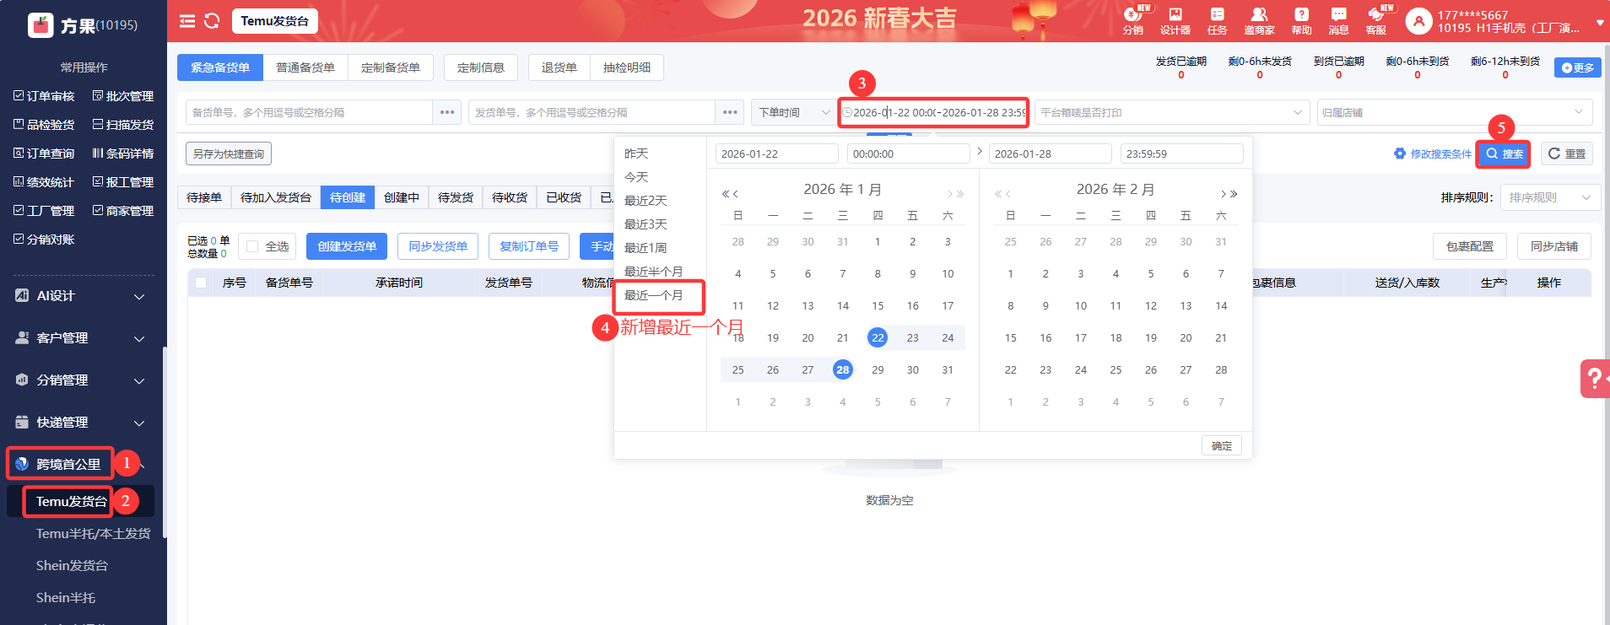Screen dimensions: 1610x625
Task: Open the 排序规则 sort rule dropdown
Action: click(1551, 197)
